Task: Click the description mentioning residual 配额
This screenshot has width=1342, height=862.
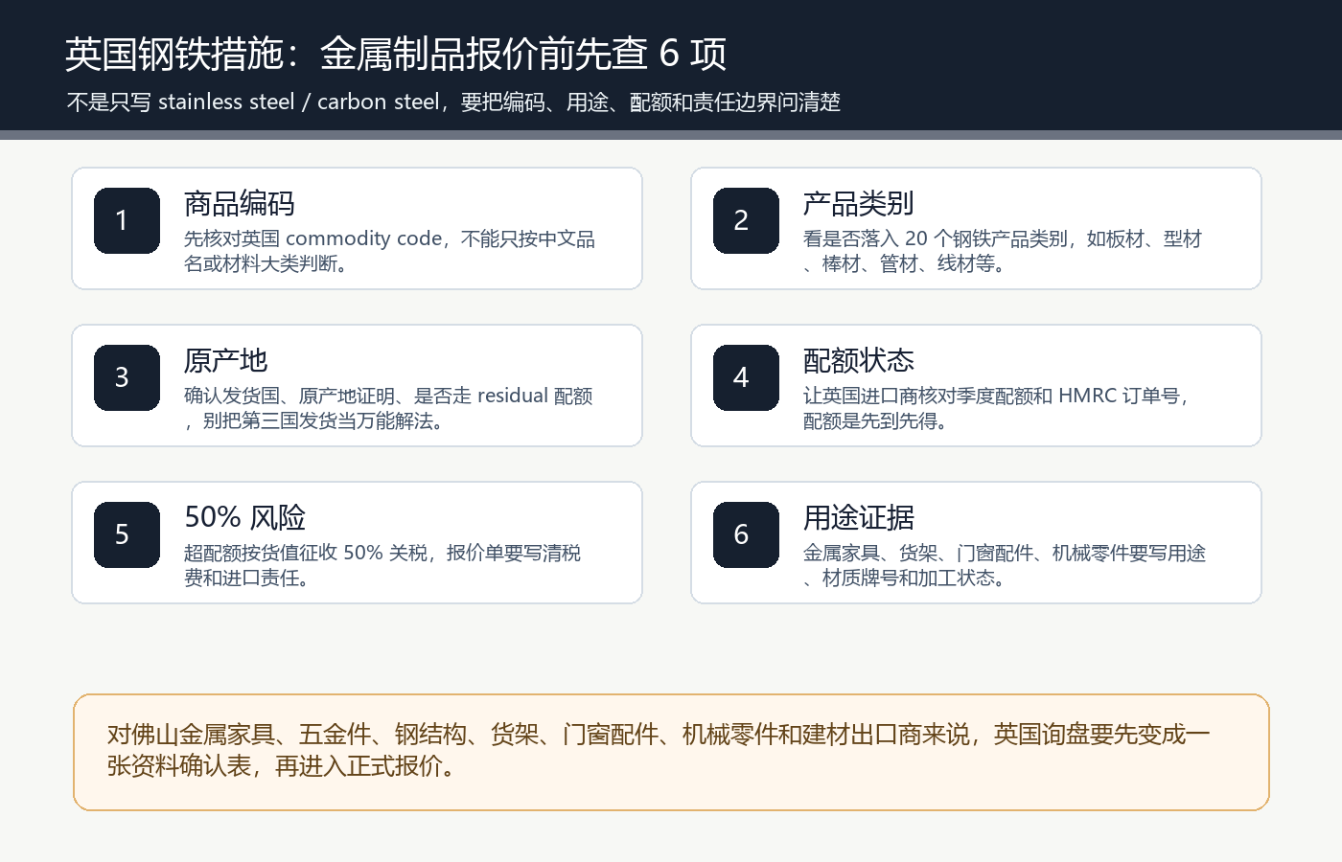Action: (388, 408)
